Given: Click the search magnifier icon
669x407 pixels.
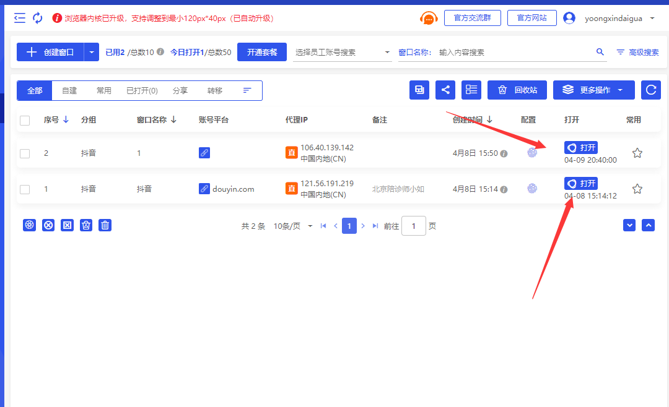Looking at the screenshot, I should tap(600, 52).
